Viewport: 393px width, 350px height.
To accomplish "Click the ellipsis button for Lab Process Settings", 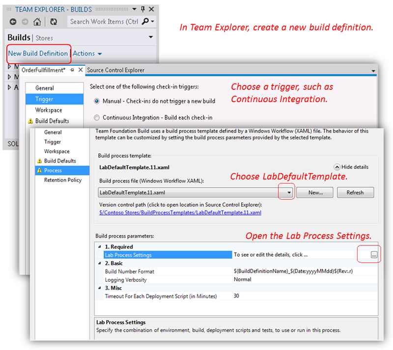I will coord(374,255).
